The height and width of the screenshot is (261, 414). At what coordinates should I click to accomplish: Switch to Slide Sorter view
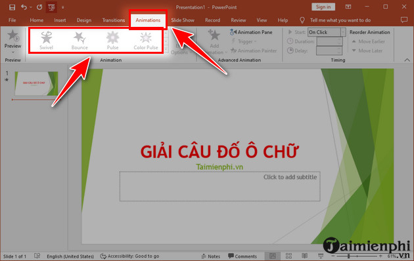click(x=288, y=256)
